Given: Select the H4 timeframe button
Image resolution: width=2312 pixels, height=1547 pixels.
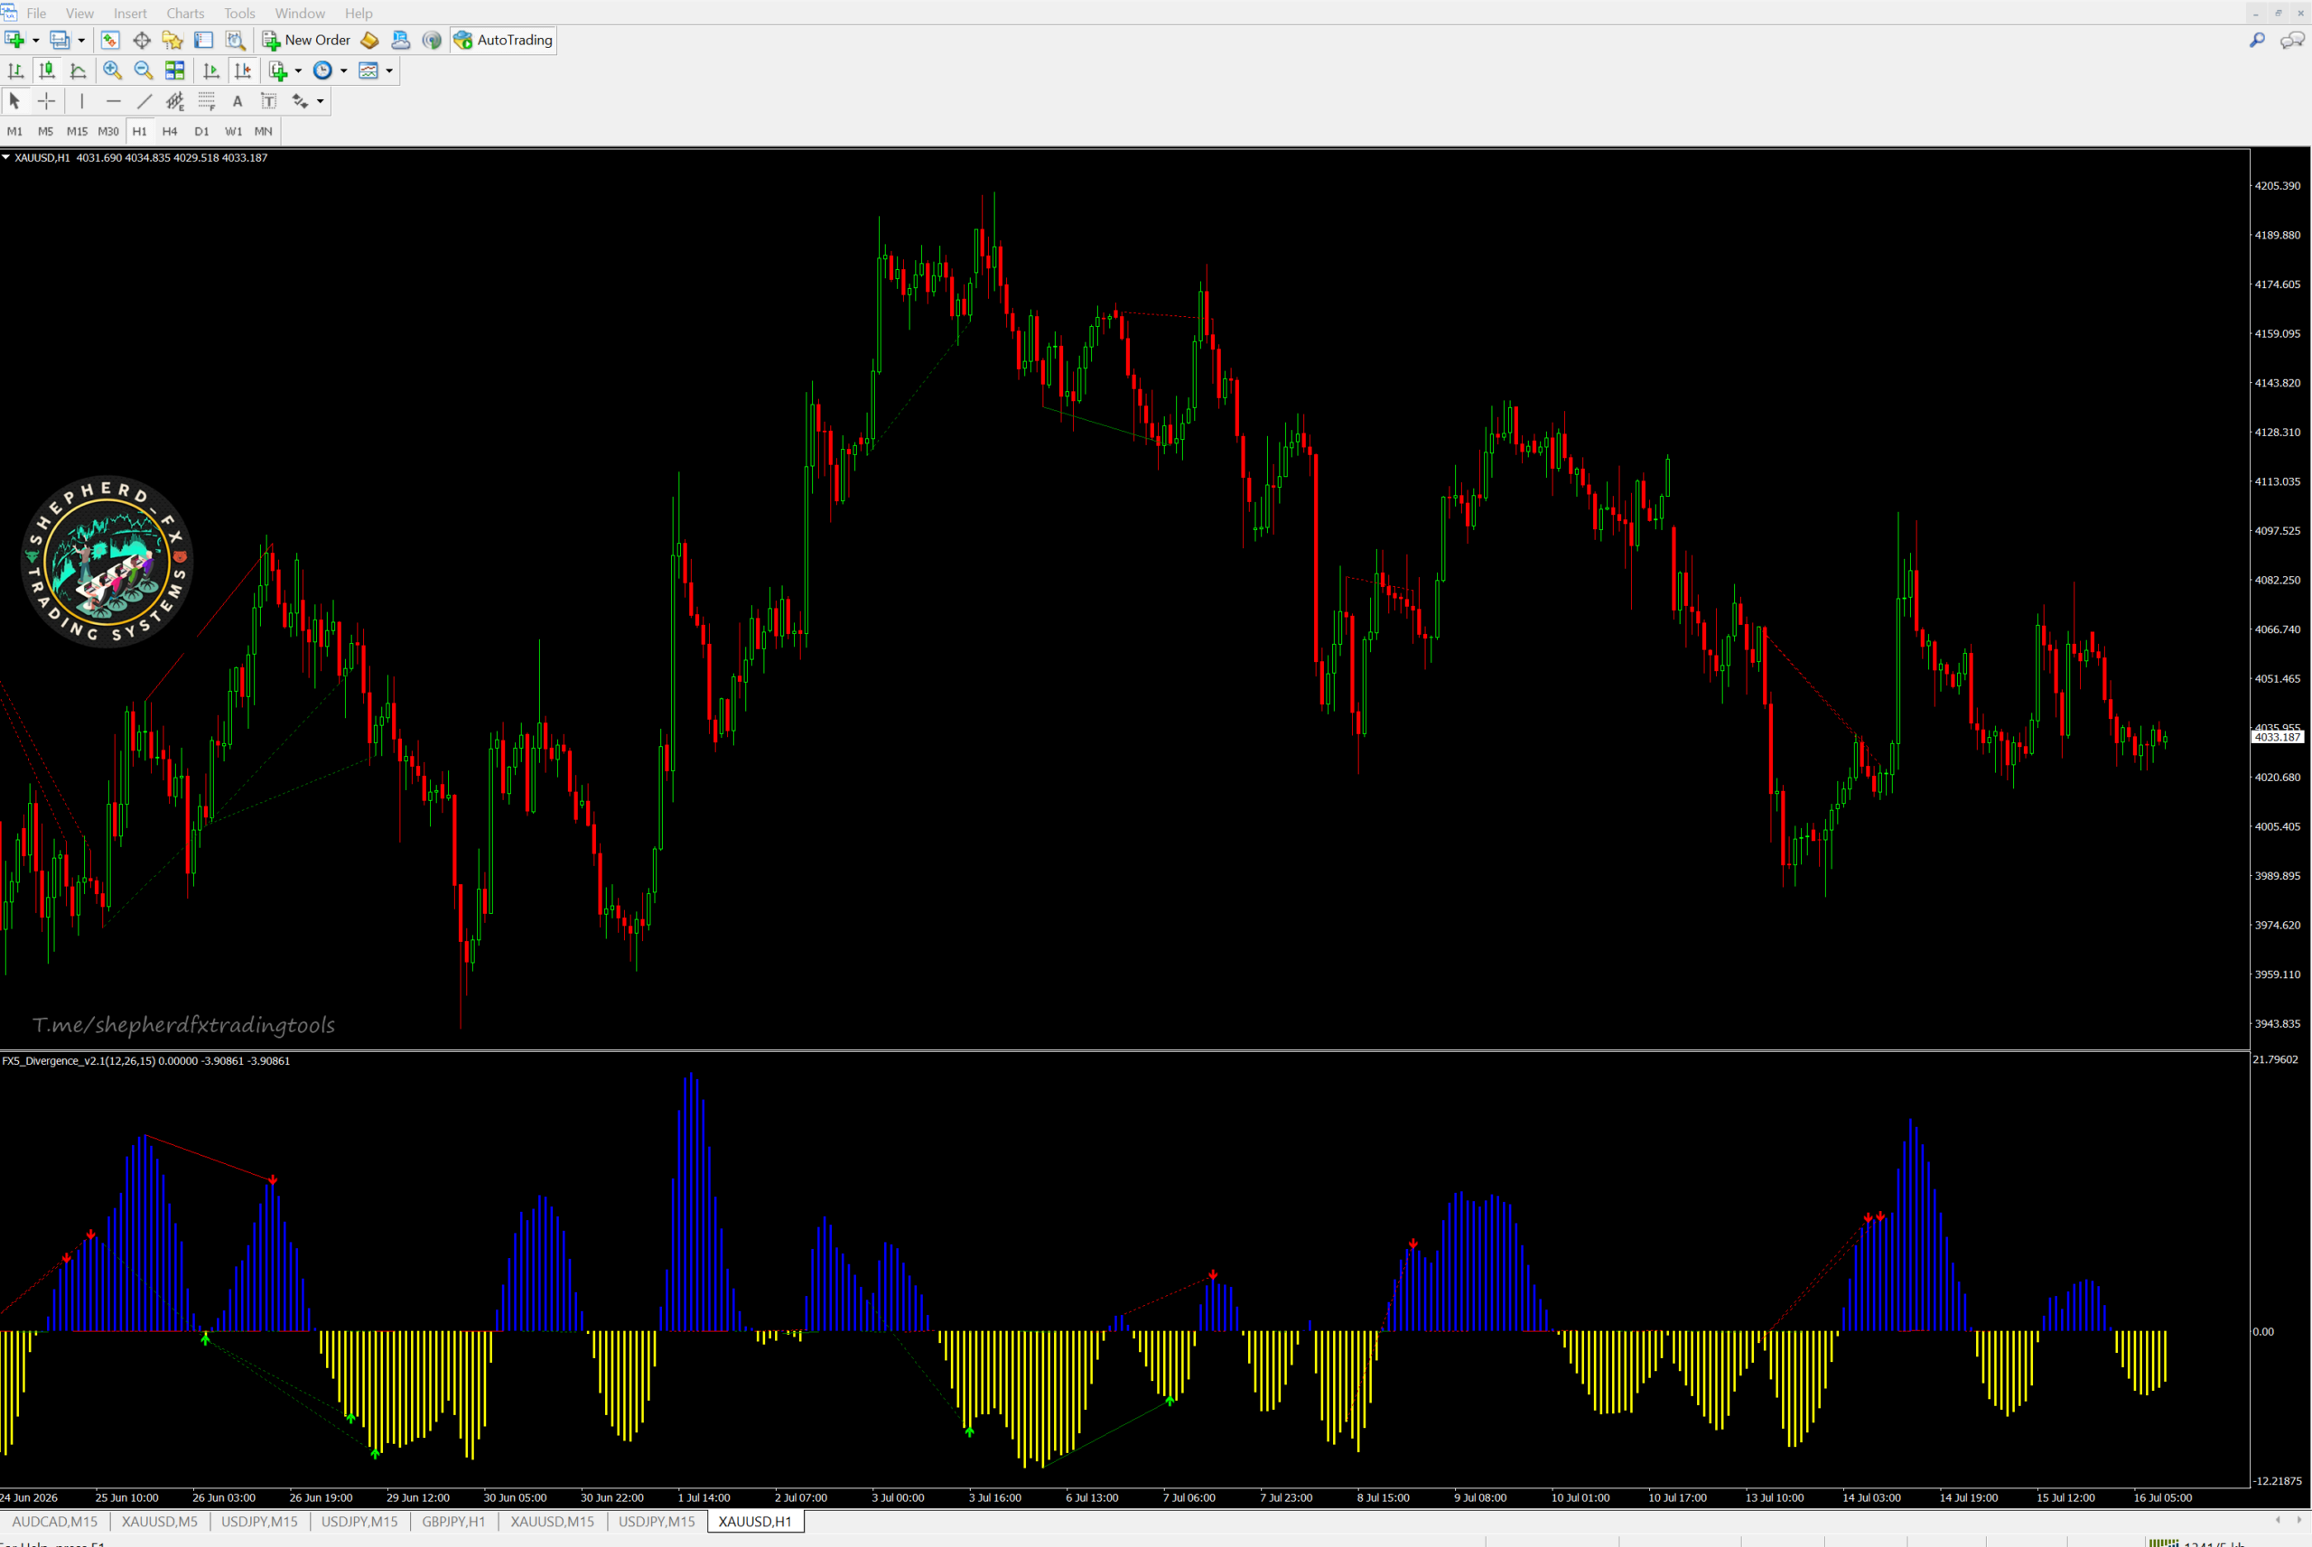Looking at the screenshot, I should click(170, 131).
